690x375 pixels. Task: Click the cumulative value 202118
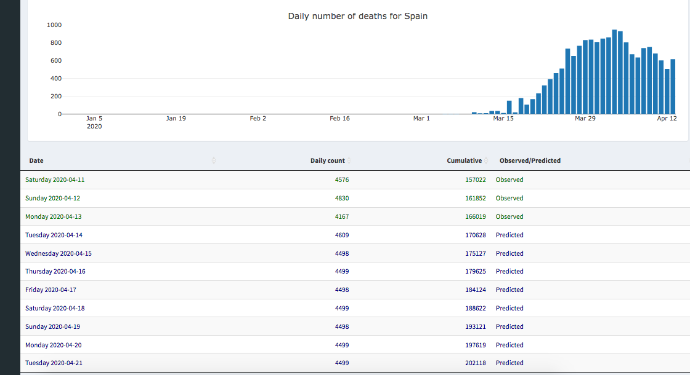tap(475, 363)
